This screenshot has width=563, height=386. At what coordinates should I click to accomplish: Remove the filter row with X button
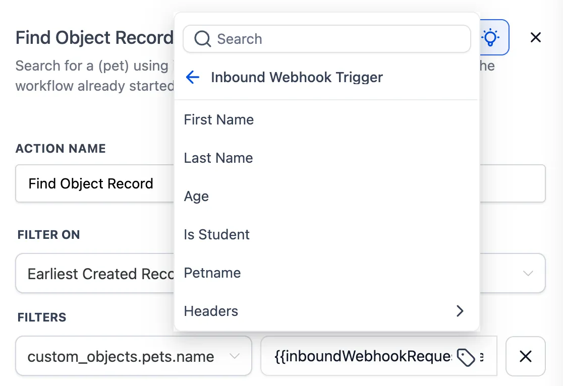point(526,356)
